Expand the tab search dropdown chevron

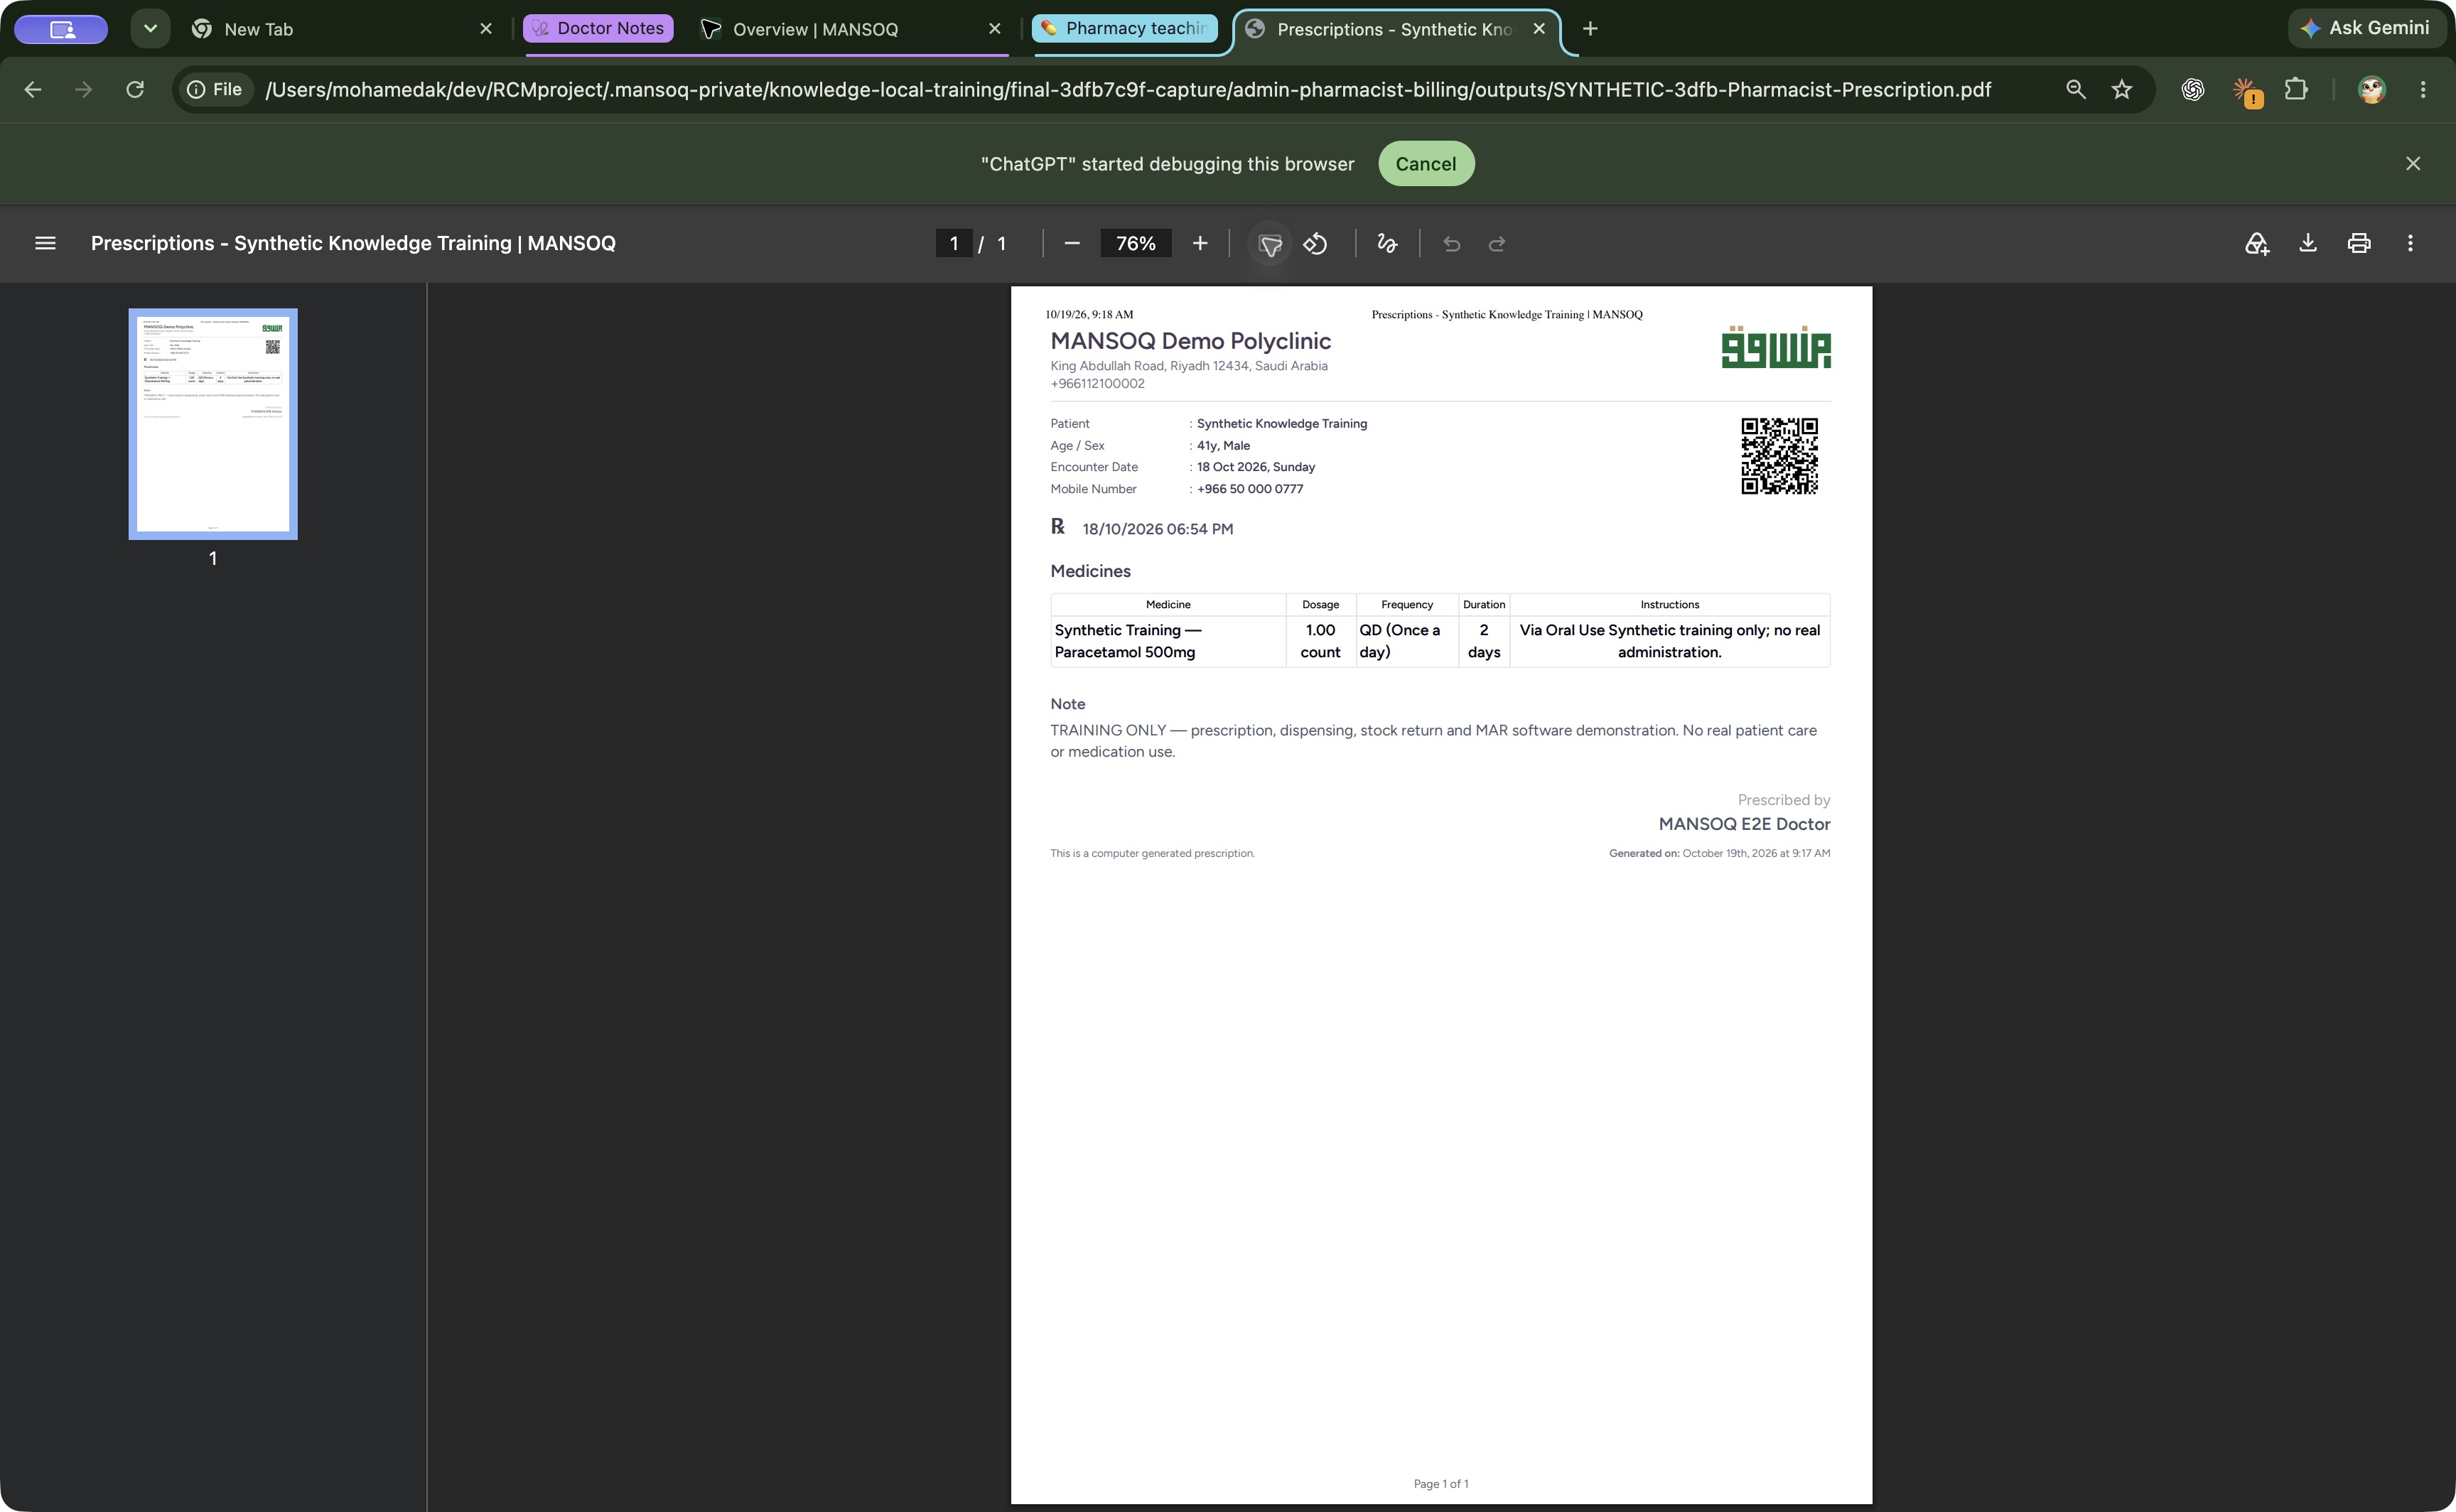coord(150,29)
